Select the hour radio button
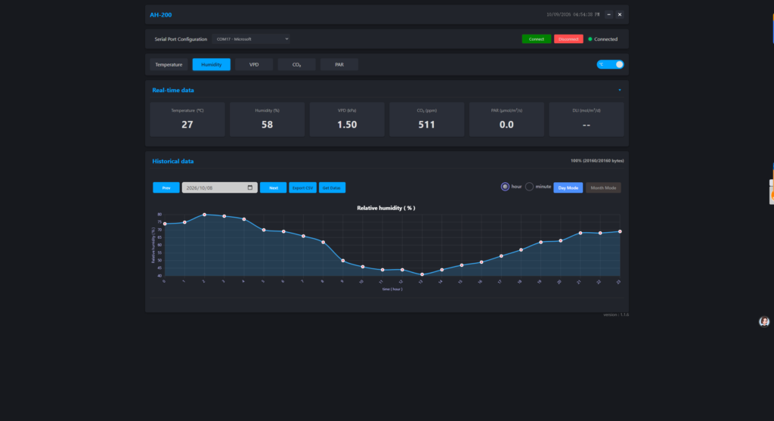 [504, 187]
